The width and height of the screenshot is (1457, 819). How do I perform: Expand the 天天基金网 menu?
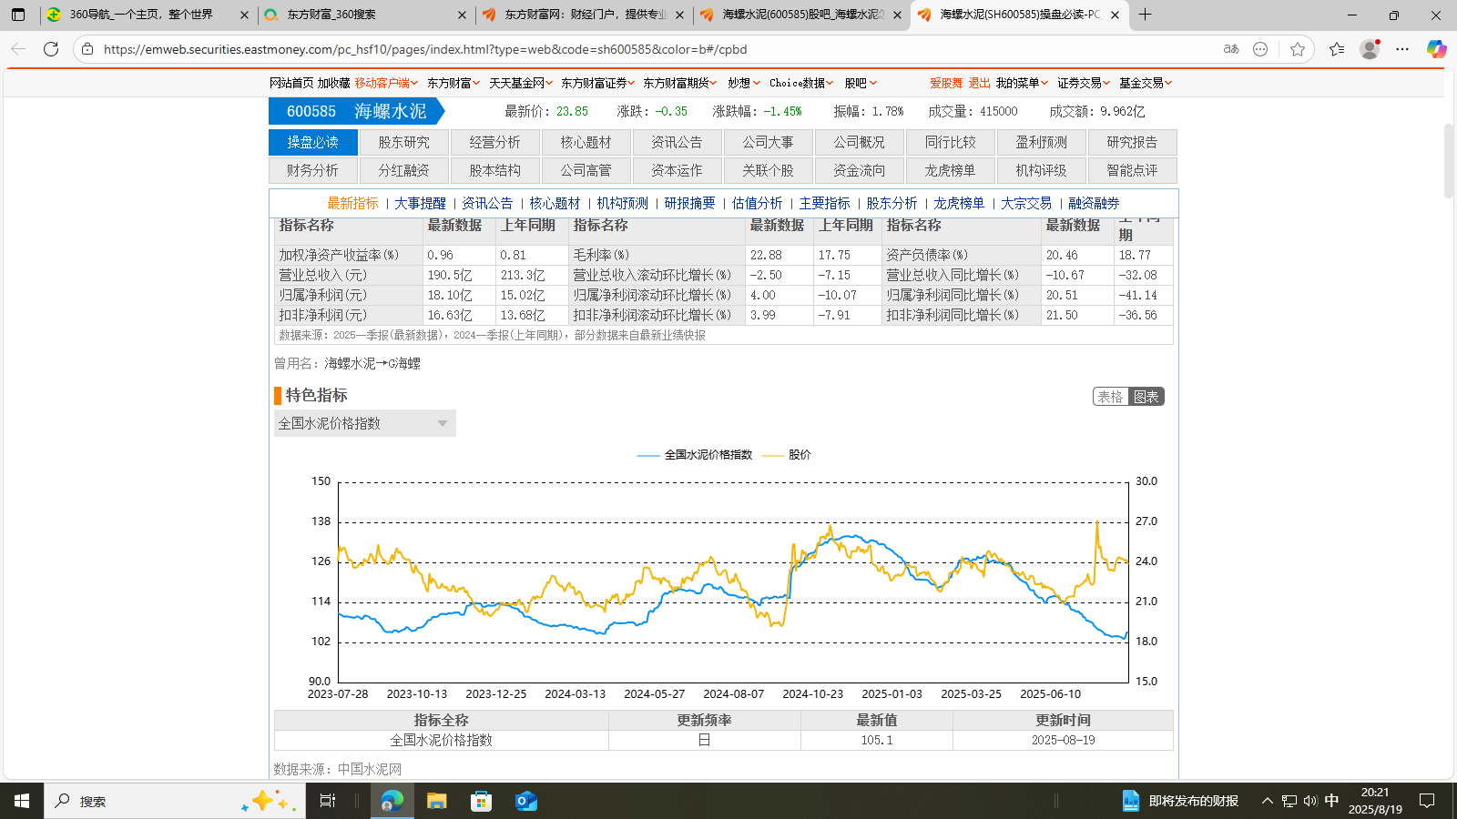(521, 83)
